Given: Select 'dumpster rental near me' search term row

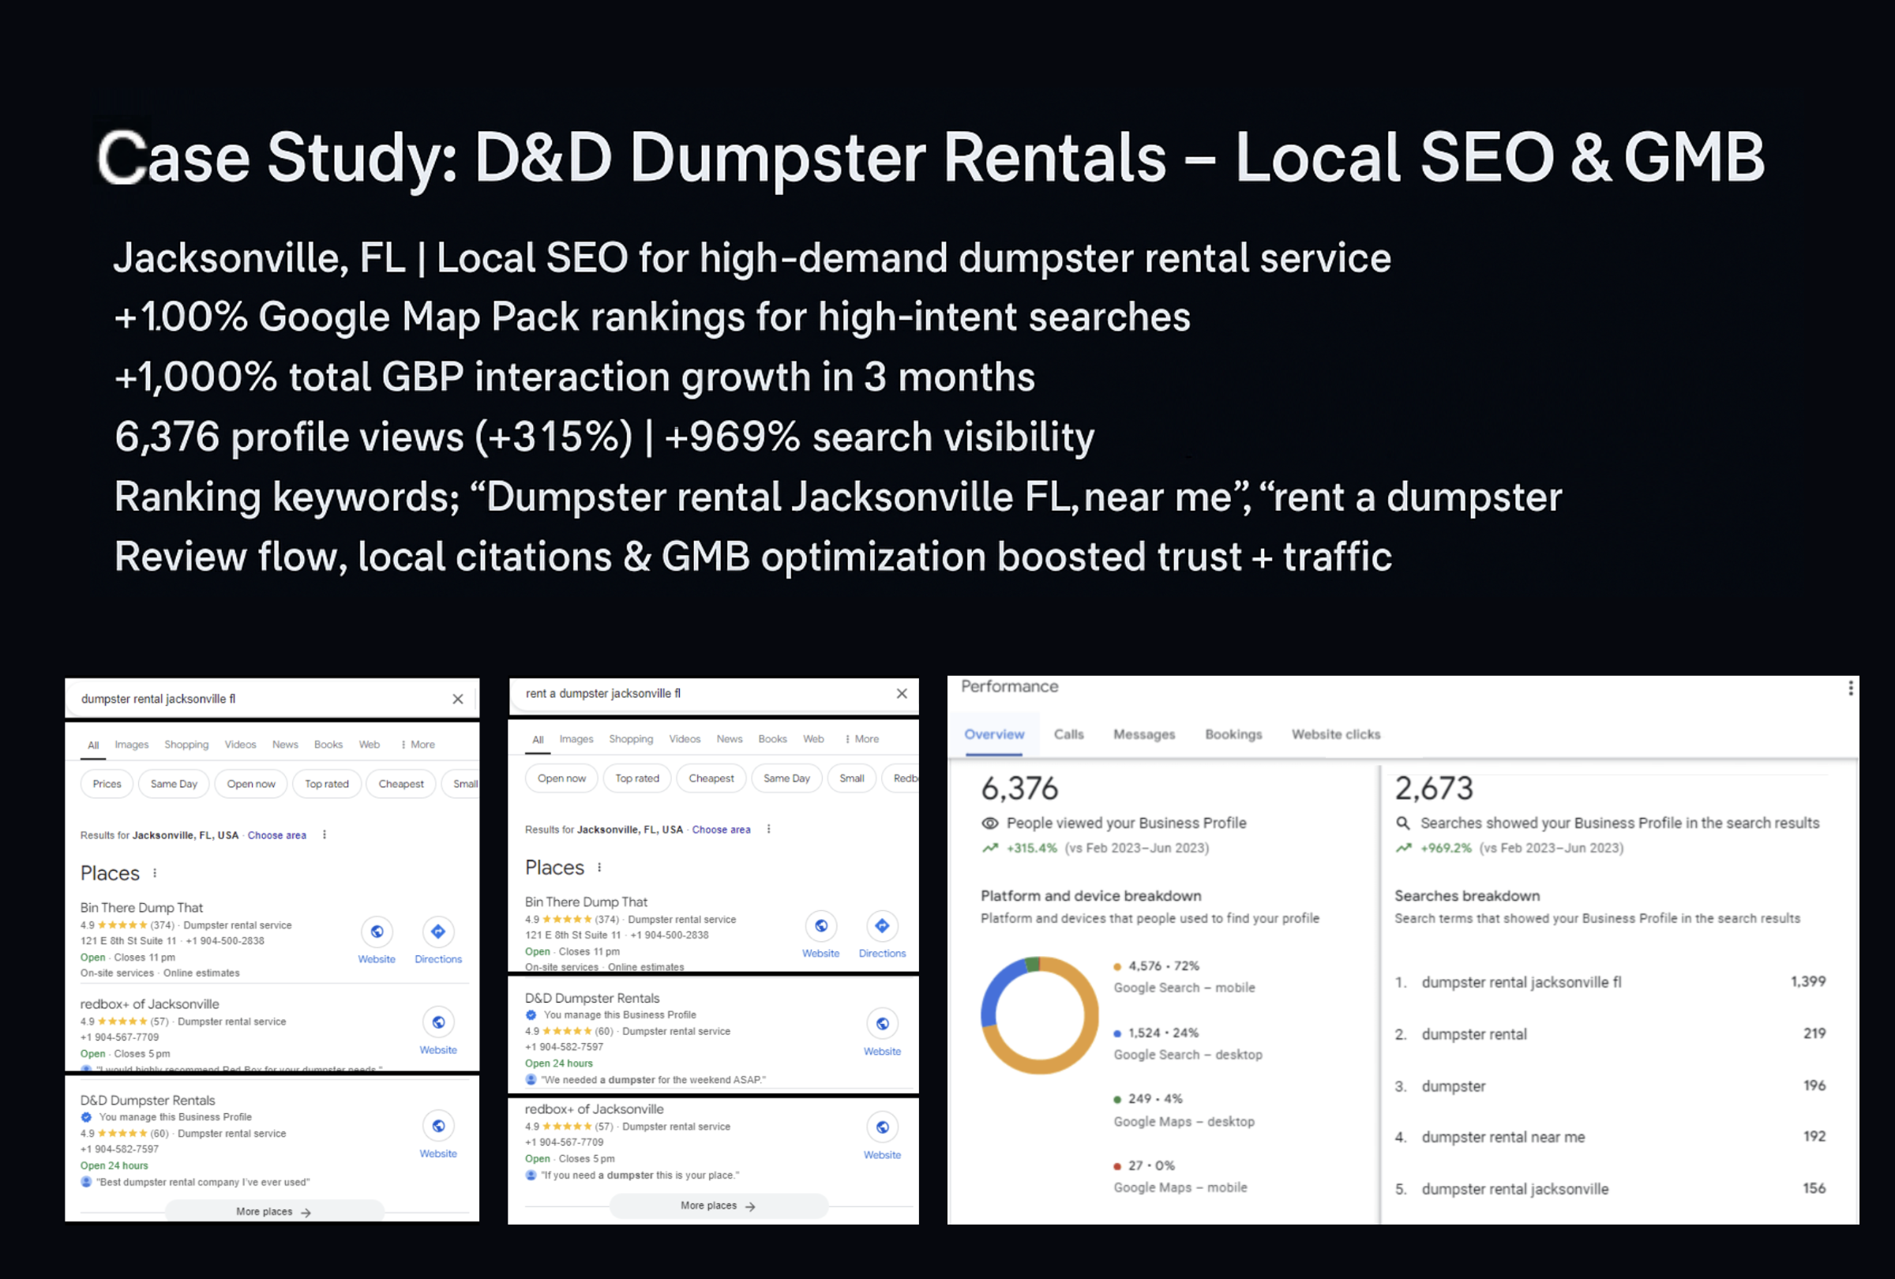Looking at the screenshot, I should [x=1610, y=1136].
